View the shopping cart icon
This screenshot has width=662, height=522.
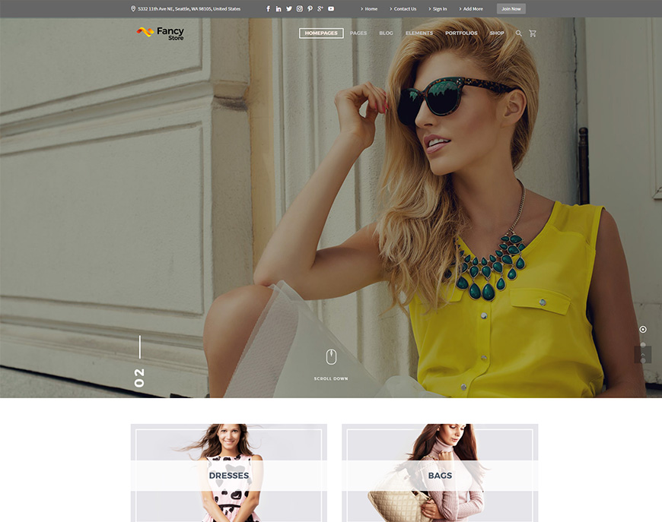(533, 33)
